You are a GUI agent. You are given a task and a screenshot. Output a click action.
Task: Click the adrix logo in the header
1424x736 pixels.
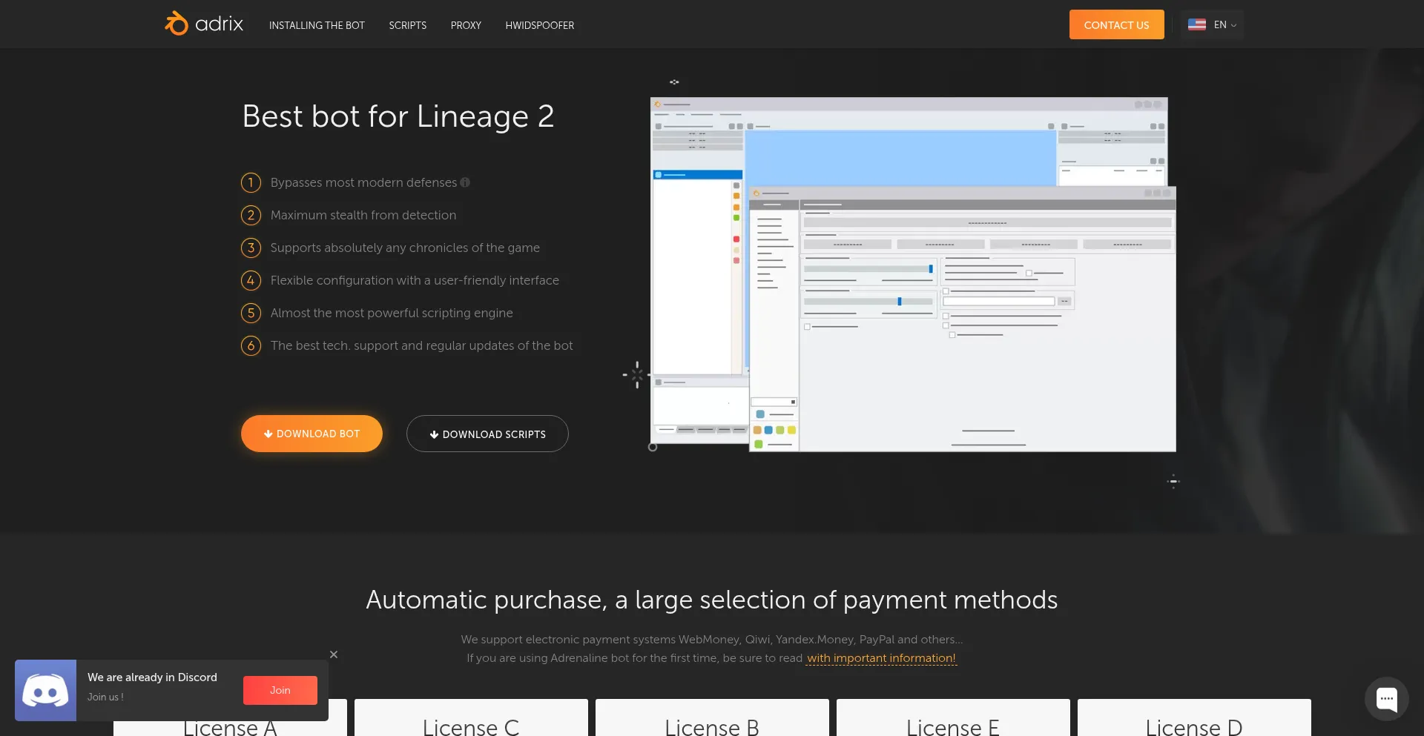click(x=204, y=24)
